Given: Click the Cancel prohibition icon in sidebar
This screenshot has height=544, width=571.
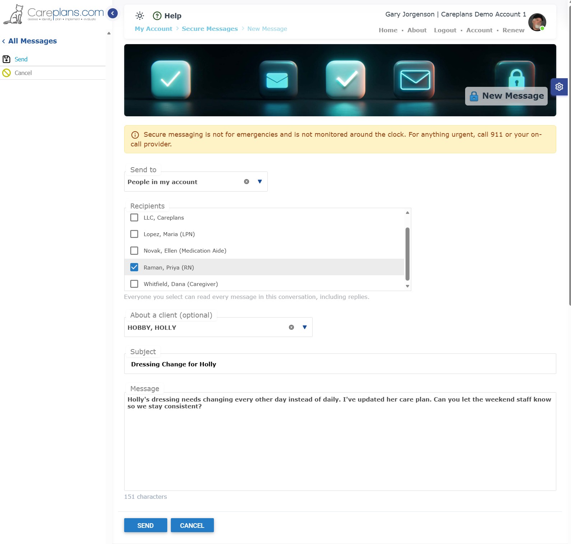Looking at the screenshot, I should (6, 73).
